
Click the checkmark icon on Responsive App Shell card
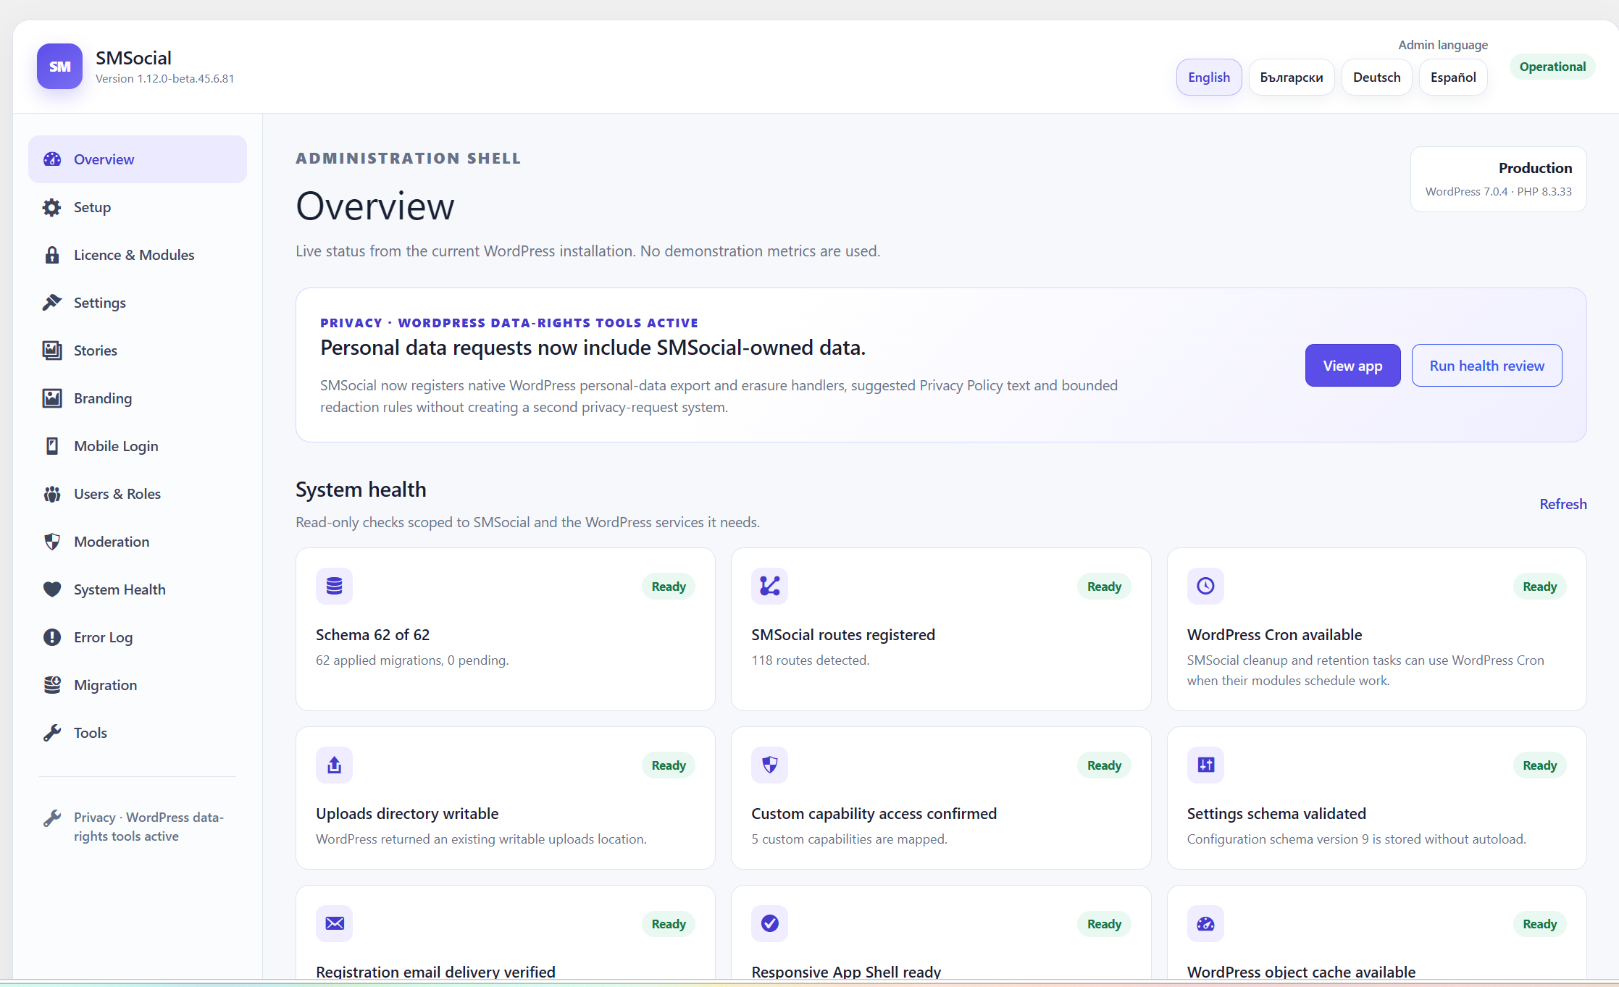click(769, 923)
